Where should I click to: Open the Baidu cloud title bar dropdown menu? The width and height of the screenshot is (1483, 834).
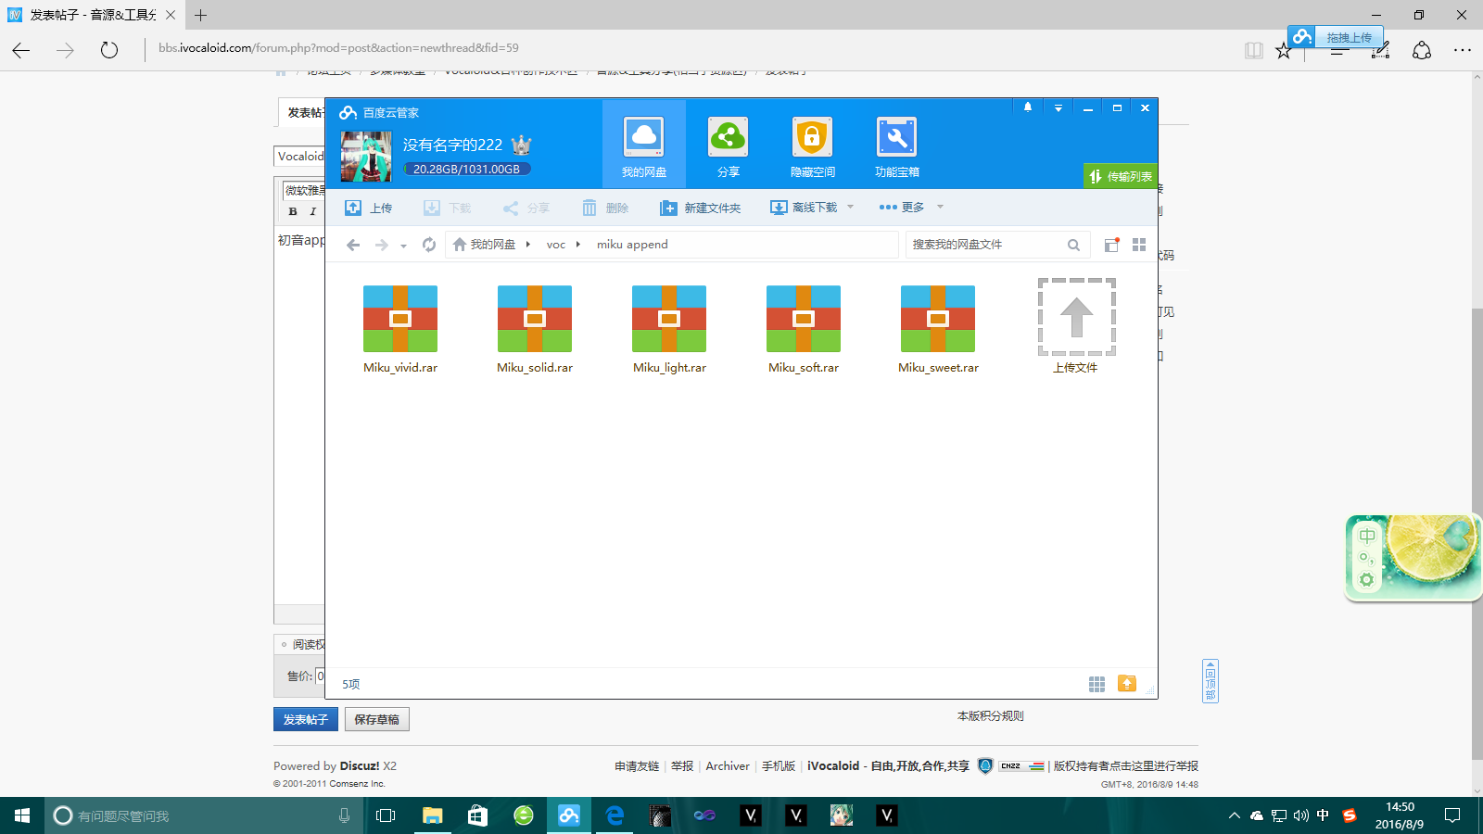tap(1058, 107)
